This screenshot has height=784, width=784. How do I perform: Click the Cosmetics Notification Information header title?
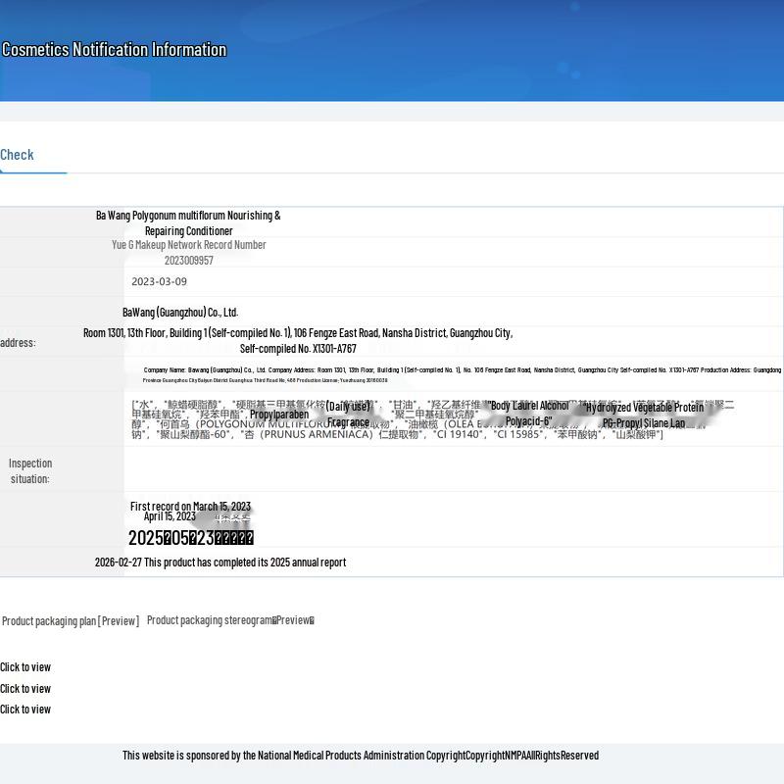tap(114, 50)
